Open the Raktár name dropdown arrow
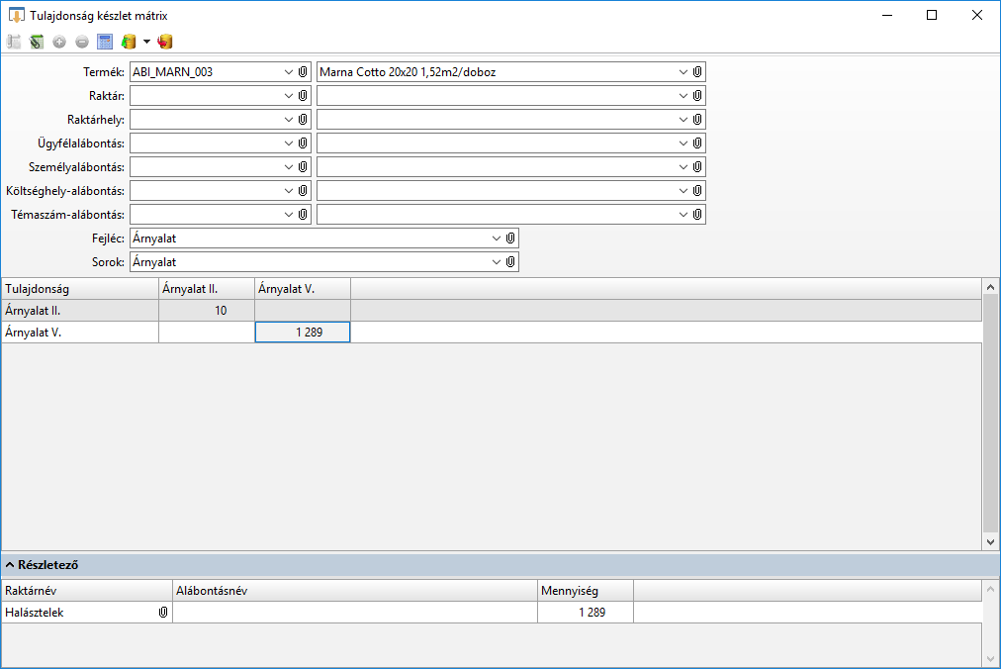This screenshot has height=669, width=1001. 683,96
